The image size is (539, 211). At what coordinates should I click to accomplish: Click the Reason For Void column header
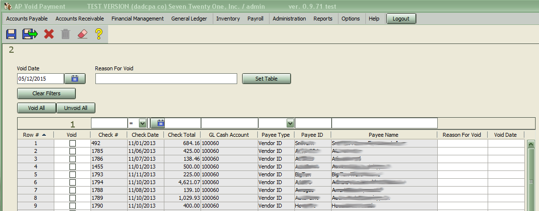[462, 135]
